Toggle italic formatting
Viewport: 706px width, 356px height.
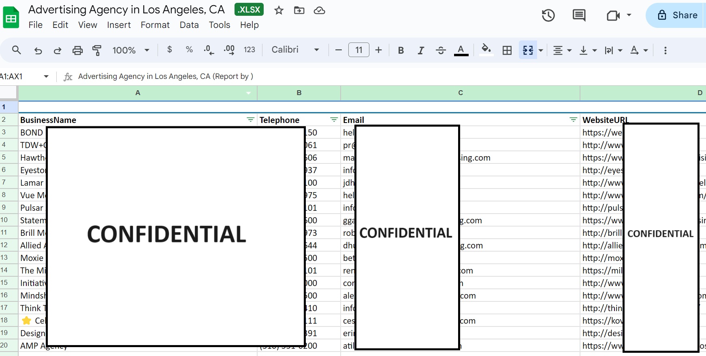click(421, 50)
